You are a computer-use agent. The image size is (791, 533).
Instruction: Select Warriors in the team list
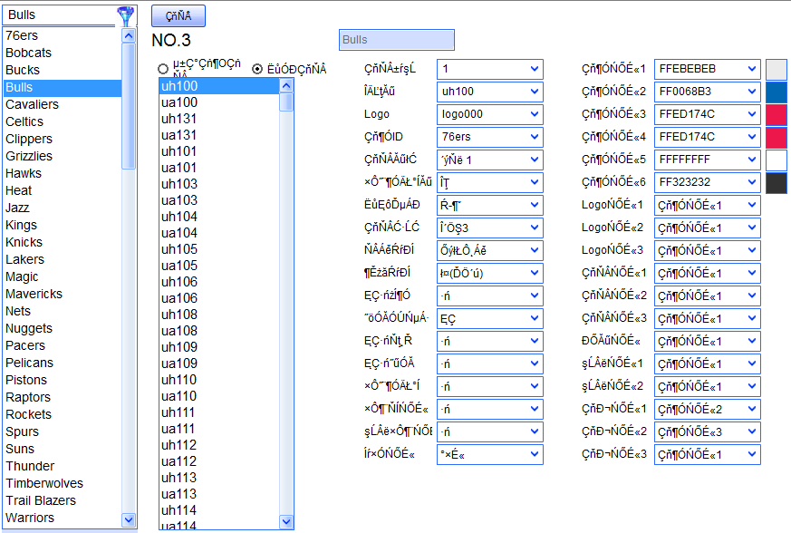tap(62, 518)
